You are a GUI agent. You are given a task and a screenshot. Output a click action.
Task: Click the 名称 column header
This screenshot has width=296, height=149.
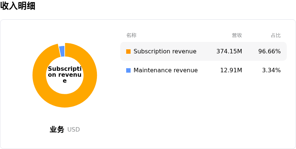coord(131,35)
